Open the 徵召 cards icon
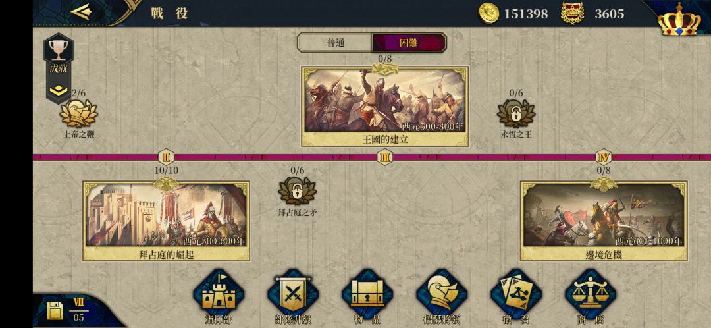Screen dimensions: 711x328 (x=516, y=294)
